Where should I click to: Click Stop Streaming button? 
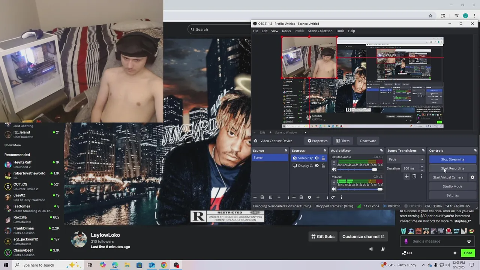452,159
